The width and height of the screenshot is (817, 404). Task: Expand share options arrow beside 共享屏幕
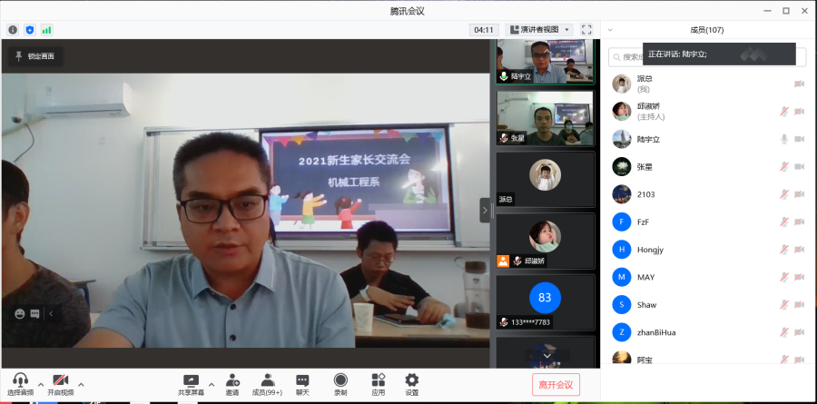[212, 383]
